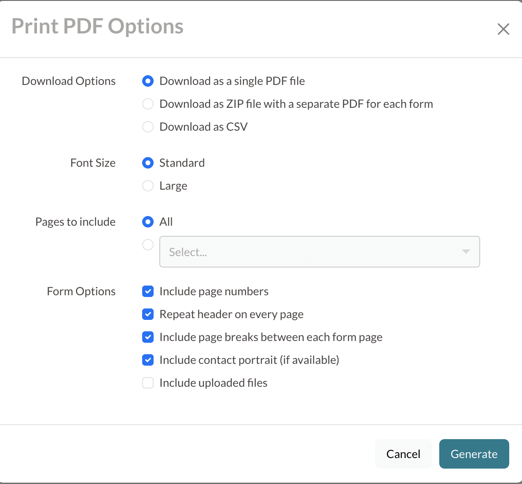Set font size to Standard
Viewport: 522px width, 484px height.
[148, 163]
